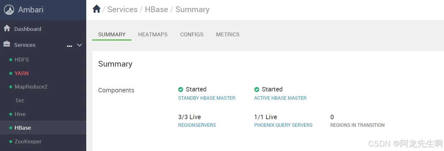Open the Hive service page
The width and height of the screenshot is (444, 151).
tap(20, 114)
